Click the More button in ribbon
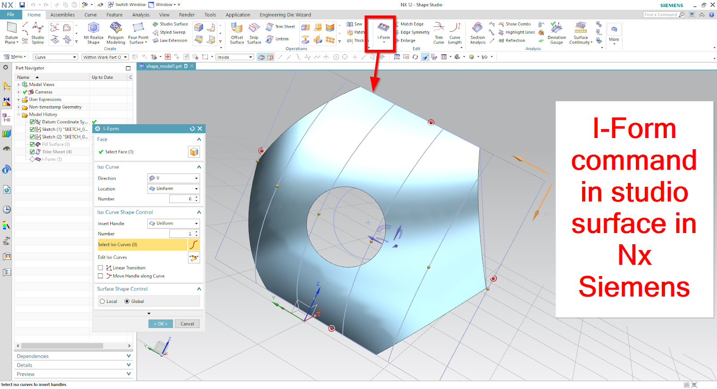Screen dimensions: 717x389 [x=614, y=34]
